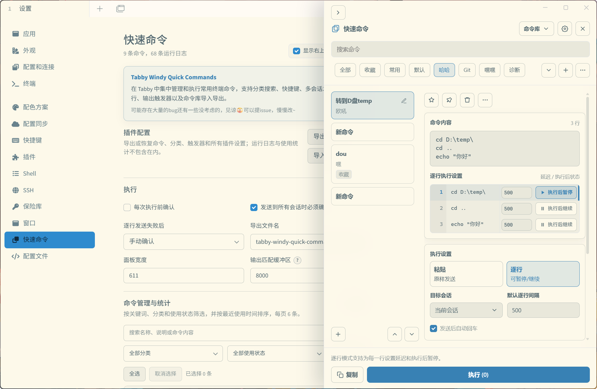Open 手动确认 failure dropdown
This screenshot has height=389, width=597.
pos(184,242)
